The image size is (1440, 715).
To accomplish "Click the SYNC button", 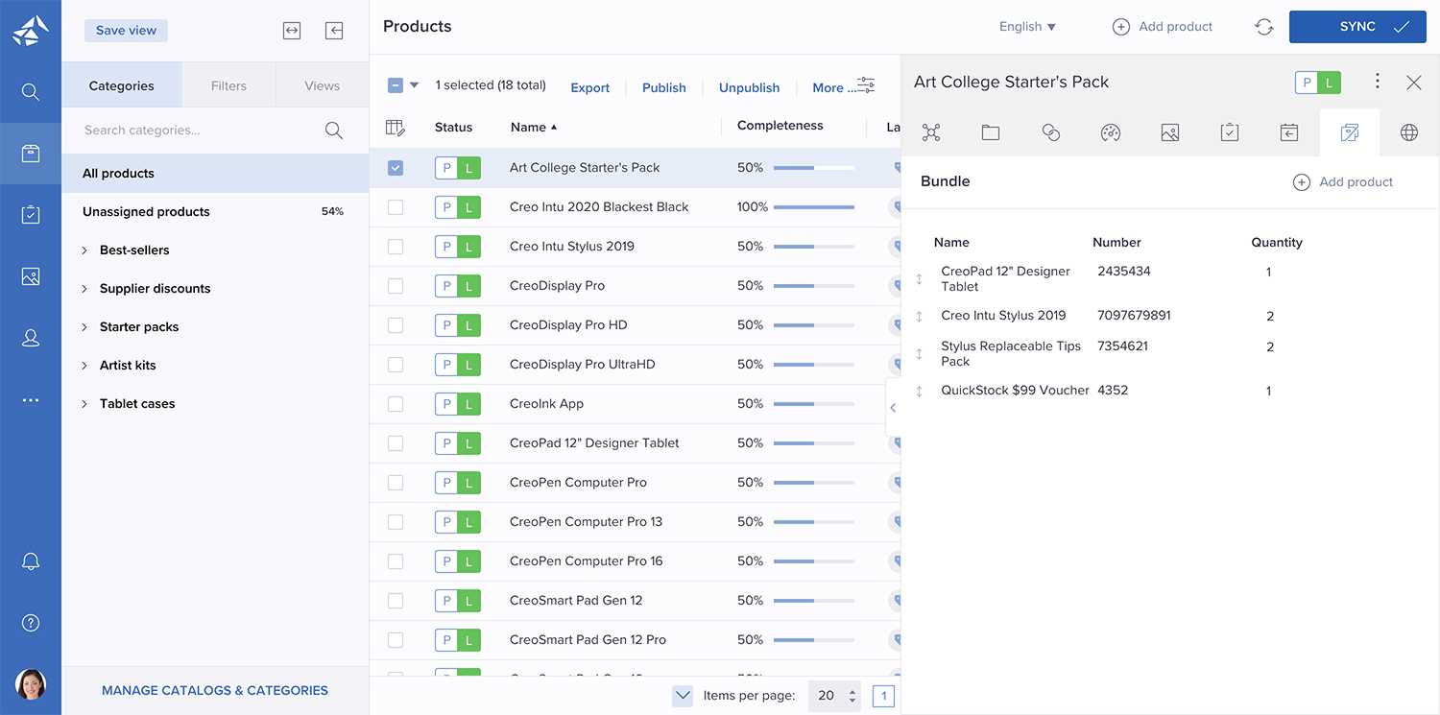I will click(x=1357, y=27).
